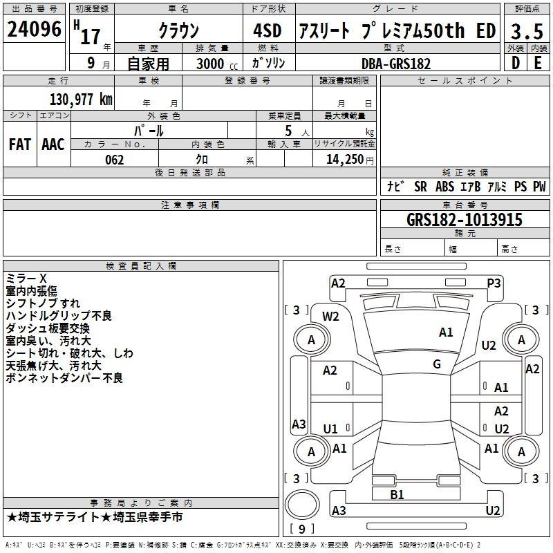Select the inspector note 室内内張傷
The width and height of the screenshot is (553, 553).
(x=31, y=291)
